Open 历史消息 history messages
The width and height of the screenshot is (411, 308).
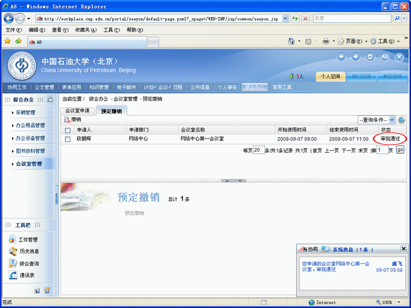tap(29, 251)
